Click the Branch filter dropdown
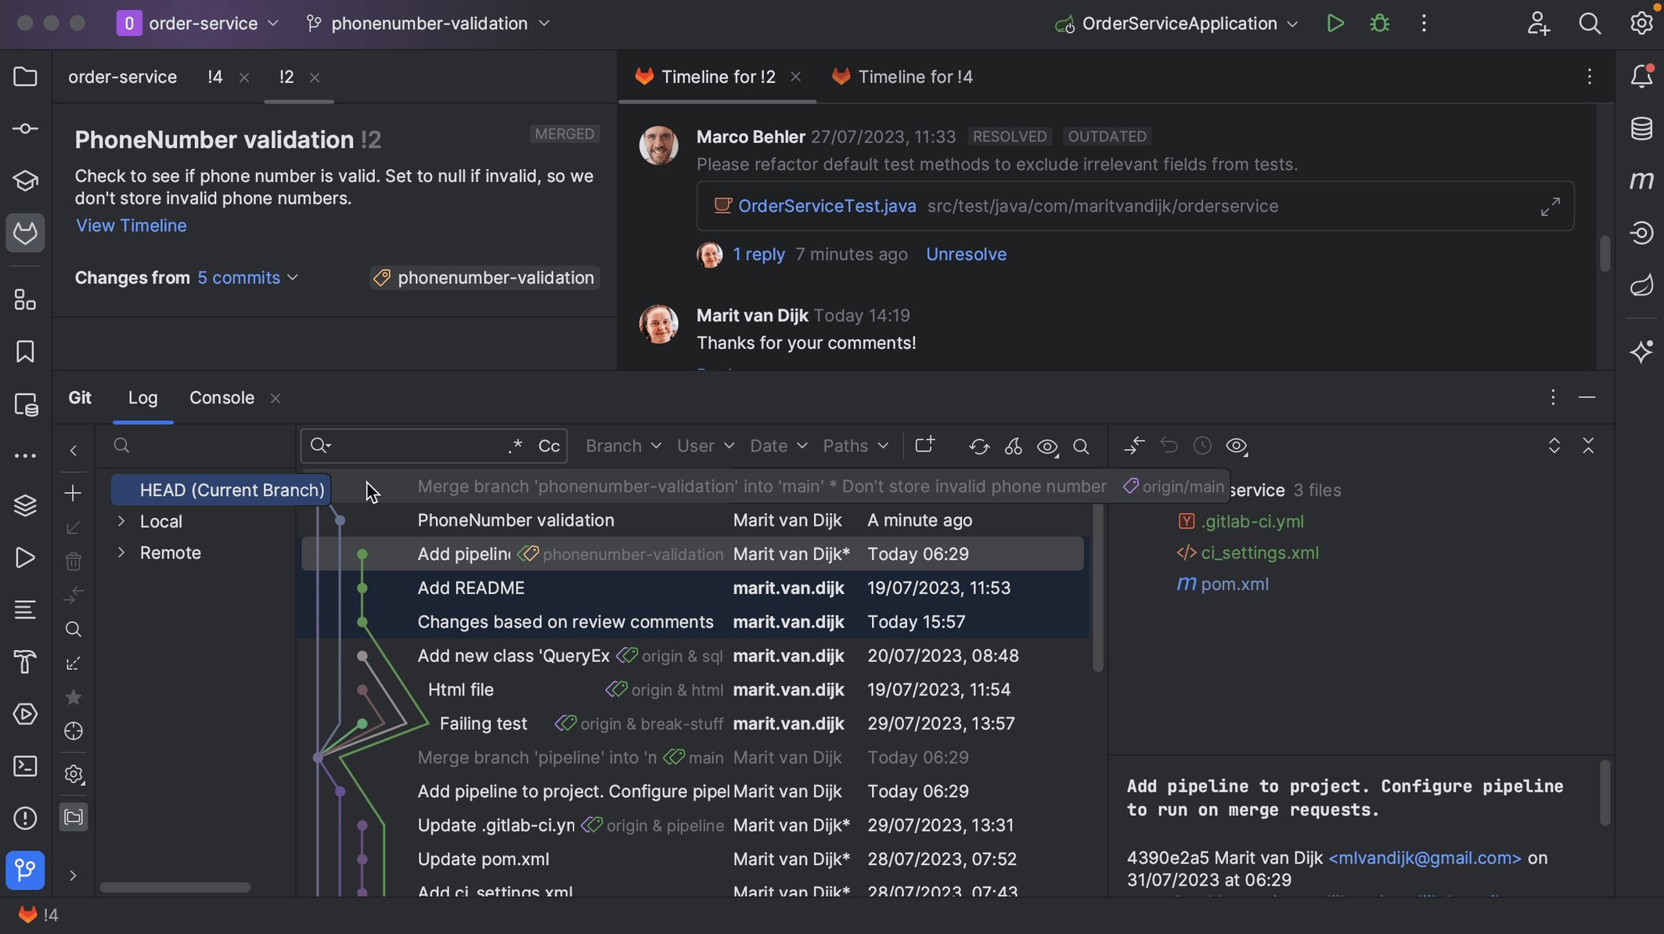1664x934 pixels. pos(623,445)
